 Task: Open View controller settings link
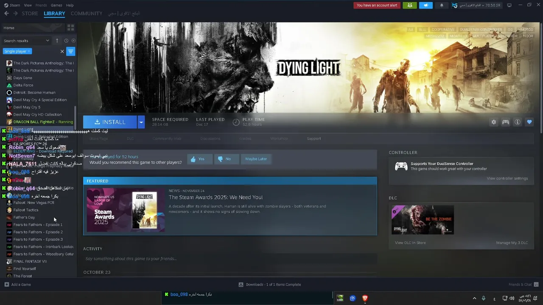coord(507,178)
